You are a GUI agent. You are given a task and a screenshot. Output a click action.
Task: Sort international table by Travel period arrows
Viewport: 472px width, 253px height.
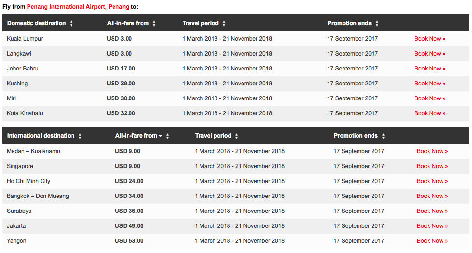pyautogui.click(x=237, y=136)
